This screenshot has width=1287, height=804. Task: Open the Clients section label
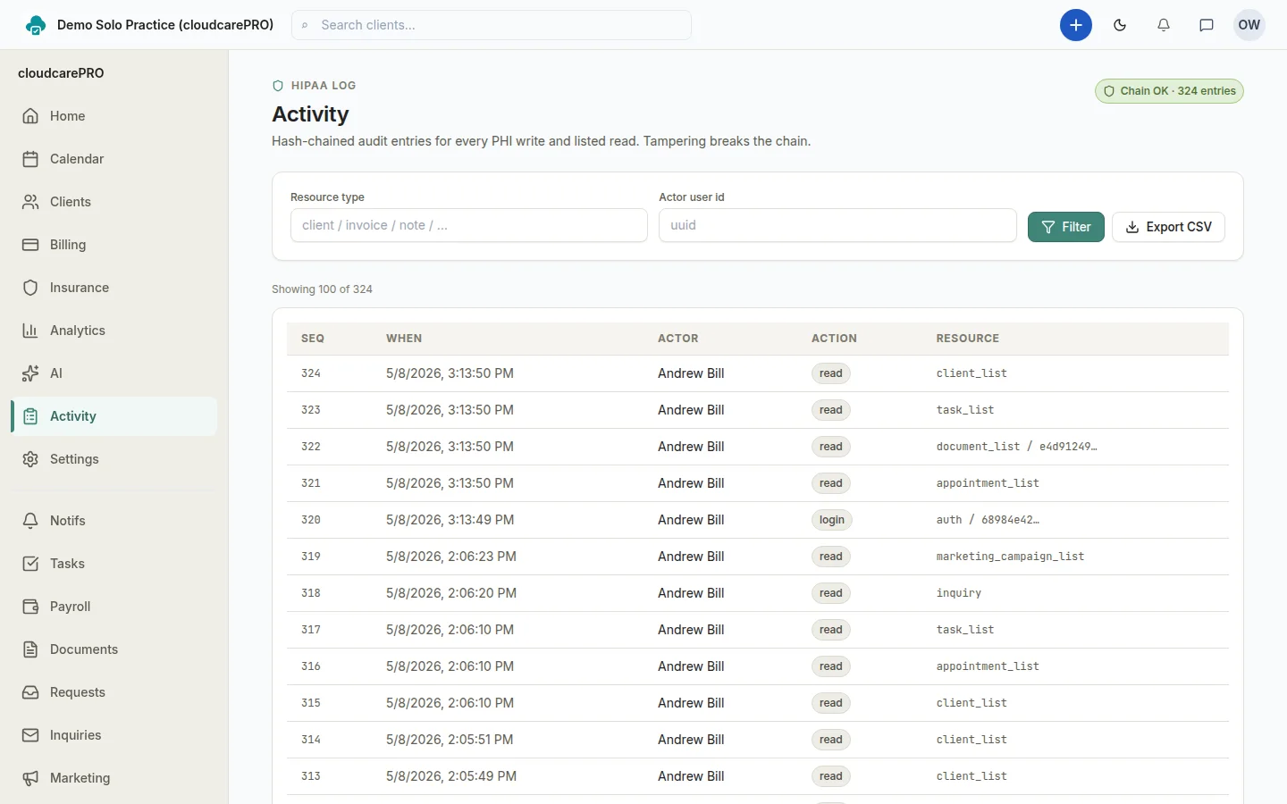pos(71,202)
